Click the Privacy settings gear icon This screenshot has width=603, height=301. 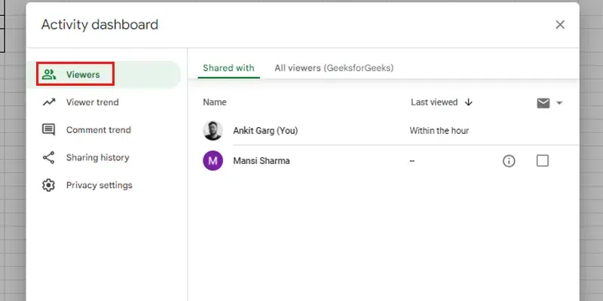[x=49, y=185]
